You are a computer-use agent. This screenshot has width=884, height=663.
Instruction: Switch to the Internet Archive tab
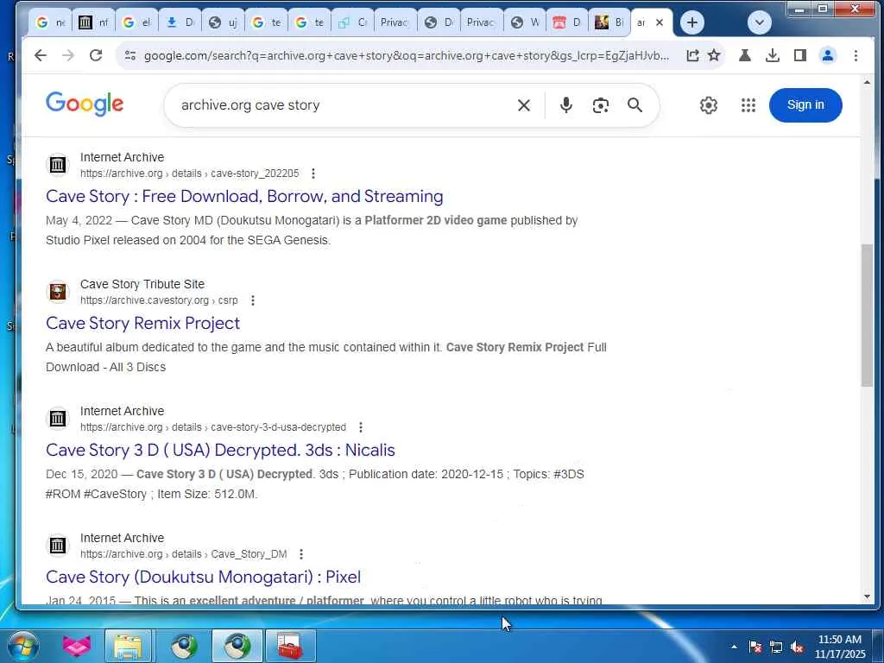(93, 22)
